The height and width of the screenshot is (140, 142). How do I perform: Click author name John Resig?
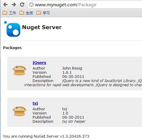tap(72, 68)
